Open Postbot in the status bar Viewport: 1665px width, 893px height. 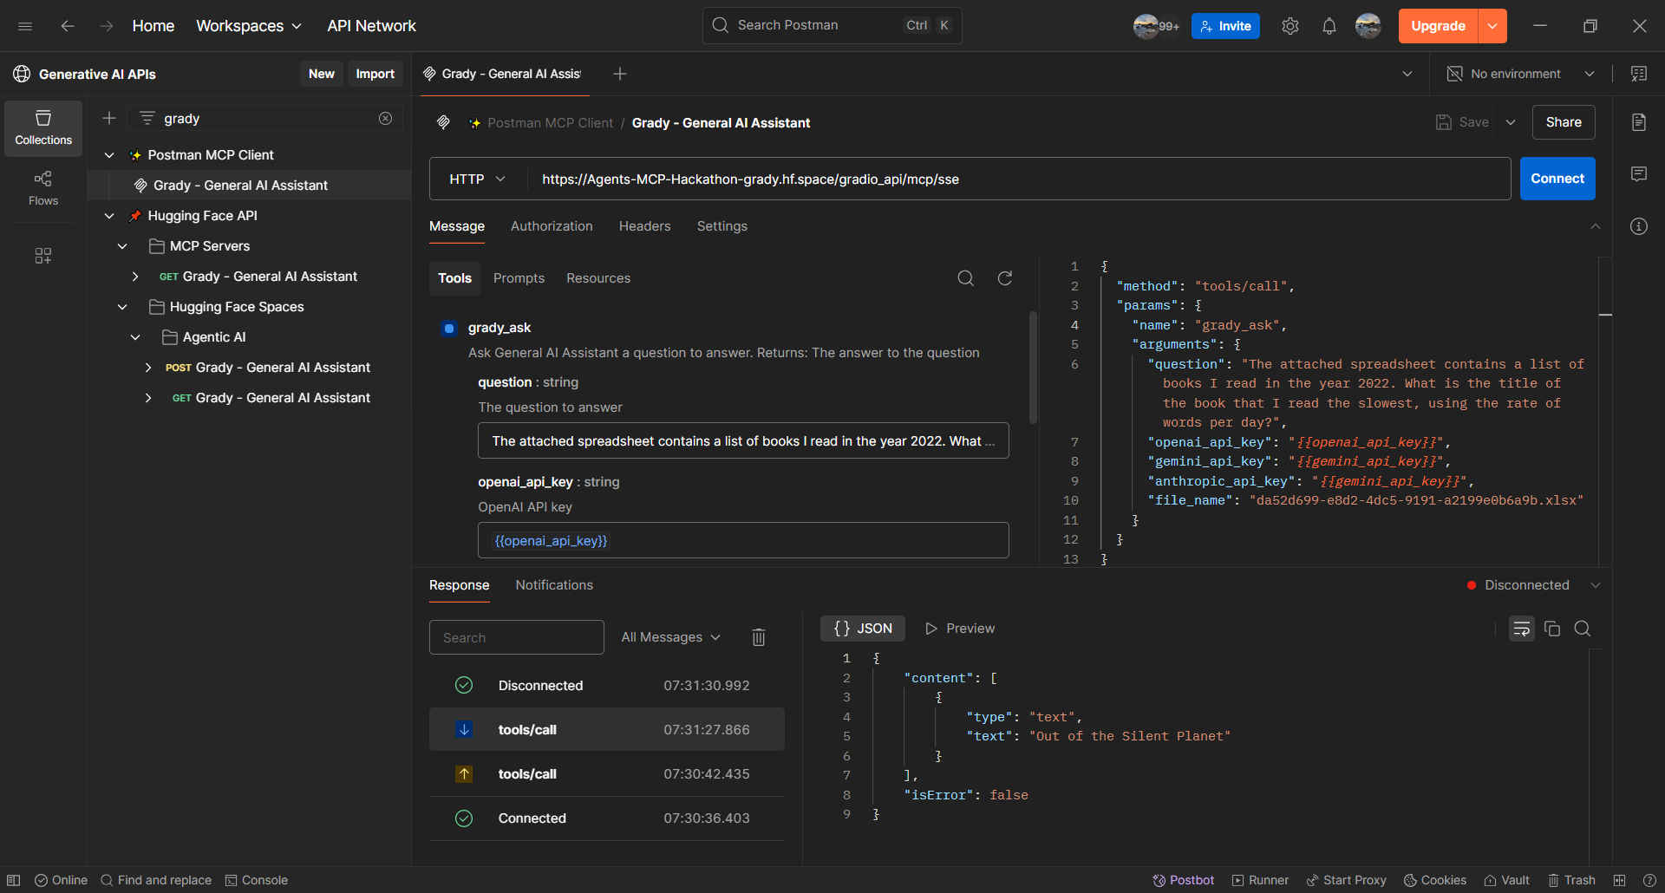[1183, 880]
